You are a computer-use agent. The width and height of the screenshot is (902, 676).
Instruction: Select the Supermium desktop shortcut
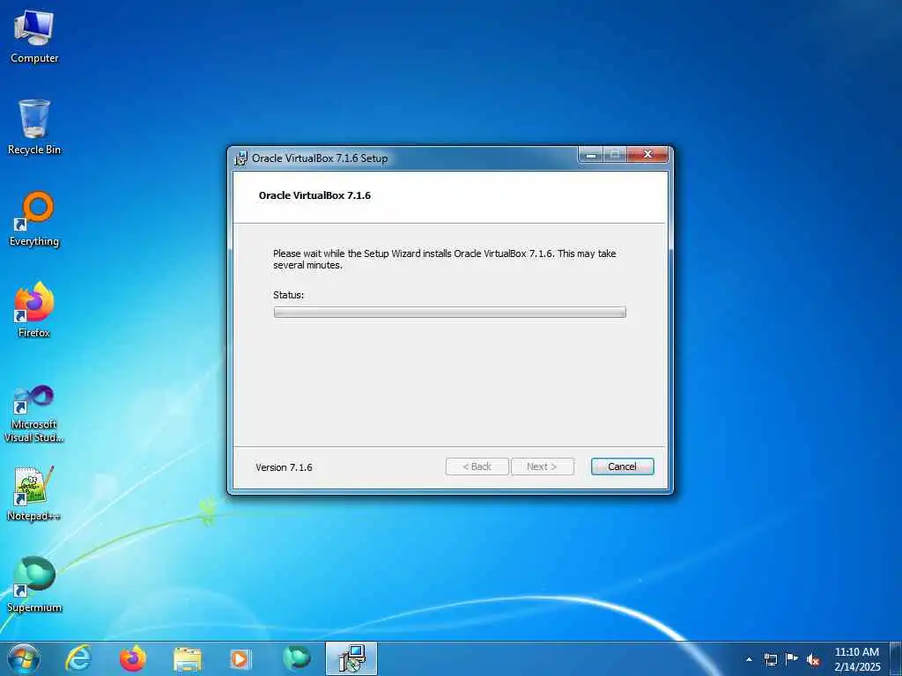[34, 584]
